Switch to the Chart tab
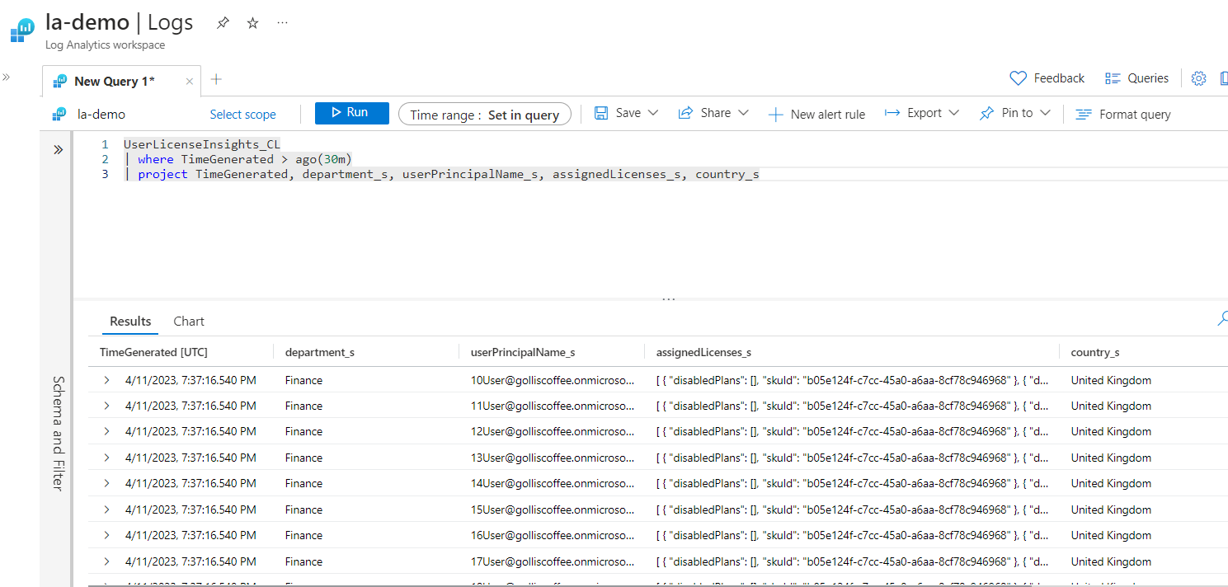 (x=189, y=322)
